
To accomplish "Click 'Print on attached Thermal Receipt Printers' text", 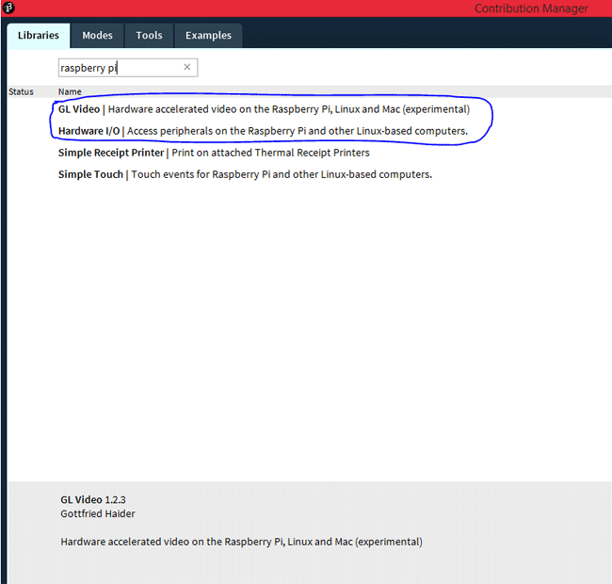I will (x=270, y=153).
